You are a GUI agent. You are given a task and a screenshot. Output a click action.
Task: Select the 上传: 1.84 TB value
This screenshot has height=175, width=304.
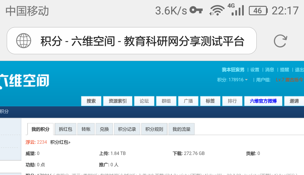tap(112, 154)
